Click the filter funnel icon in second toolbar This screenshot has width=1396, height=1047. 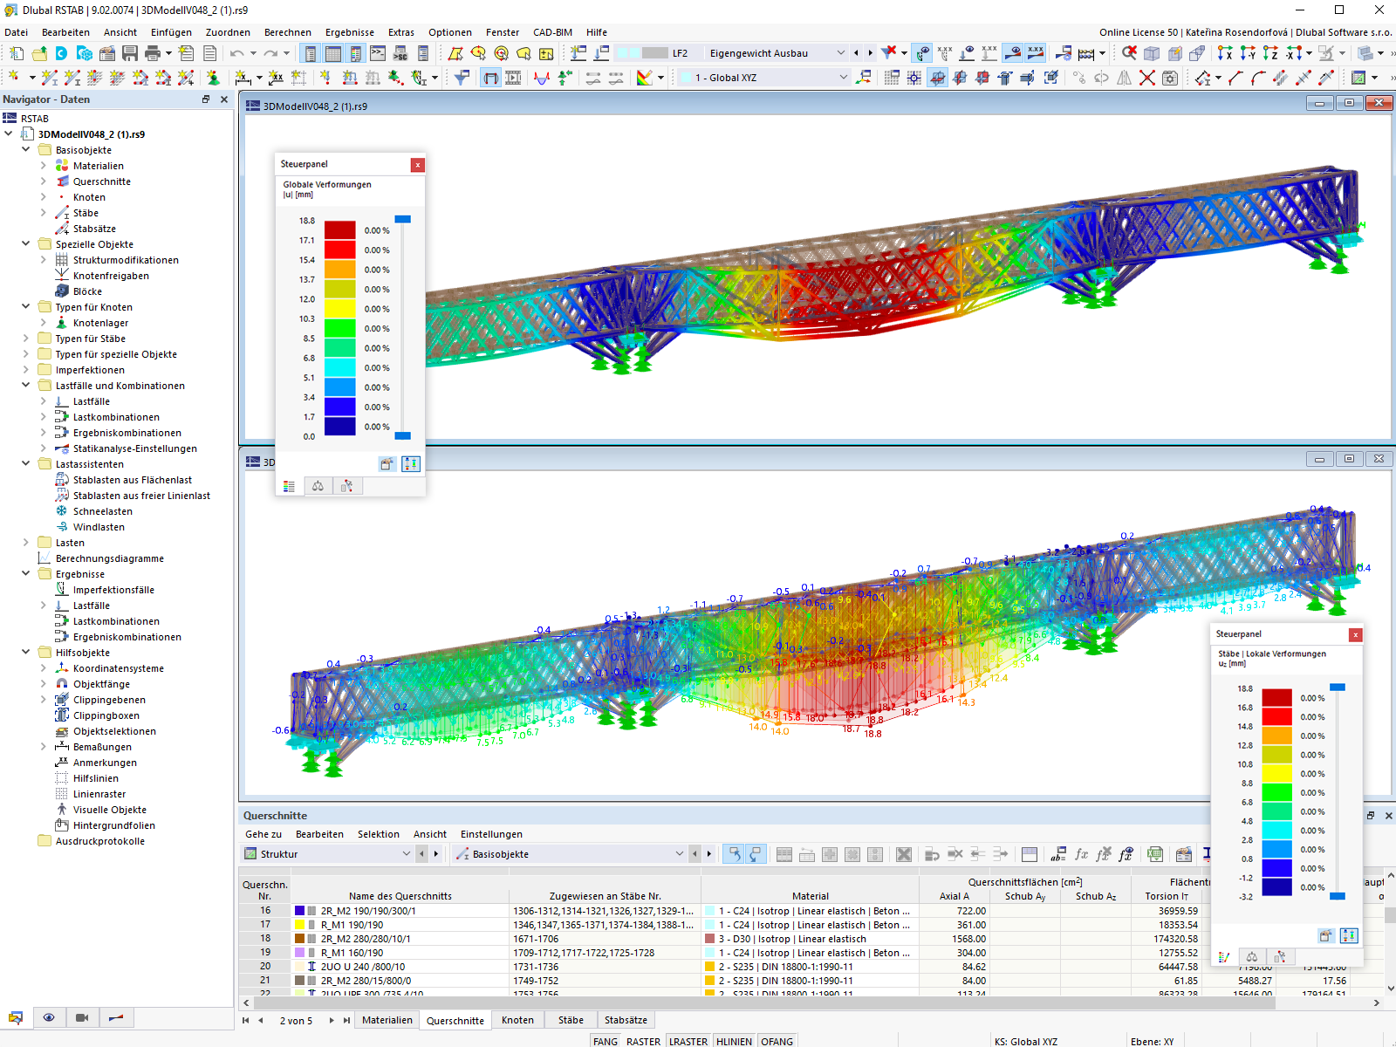coord(462,78)
